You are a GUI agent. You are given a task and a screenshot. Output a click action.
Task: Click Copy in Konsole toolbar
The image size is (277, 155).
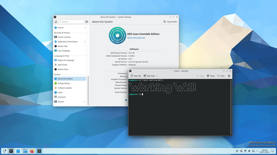click(200, 76)
